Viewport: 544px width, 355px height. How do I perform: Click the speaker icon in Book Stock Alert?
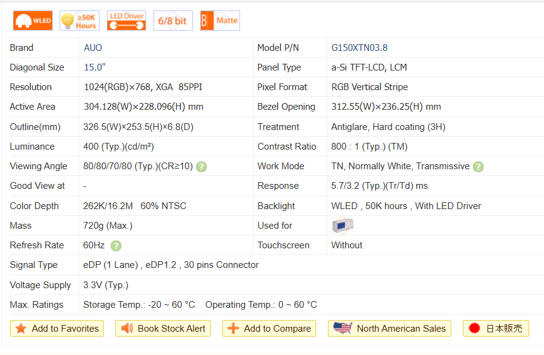coord(127,329)
